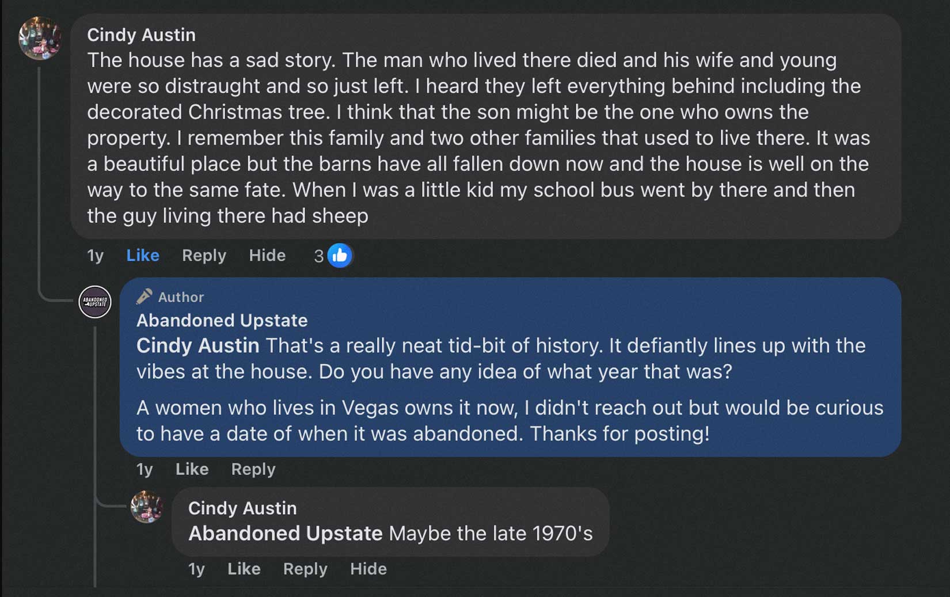The width and height of the screenshot is (950, 597).
Task: Like the "Maybe the late 1970's" reply
Action: (244, 569)
